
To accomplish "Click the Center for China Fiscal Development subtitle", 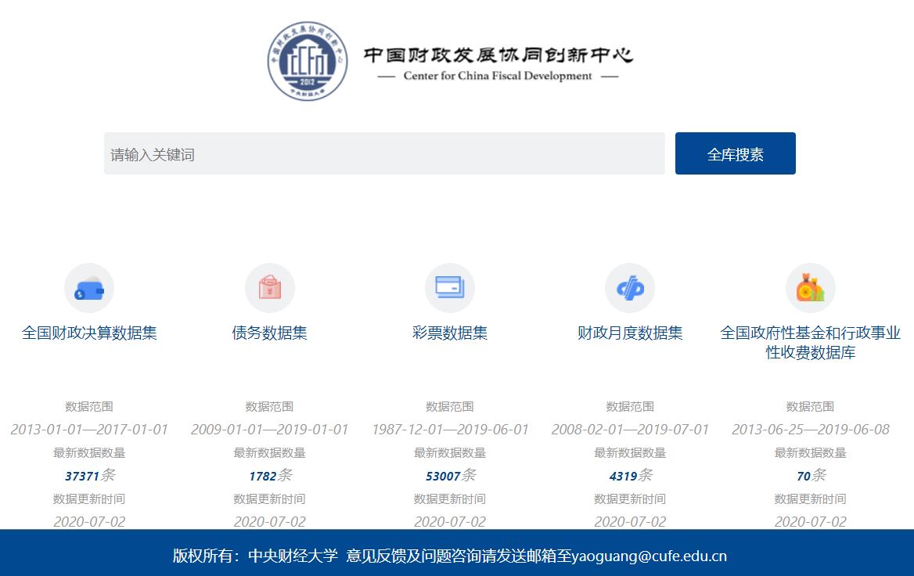I will tap(497, 76).
